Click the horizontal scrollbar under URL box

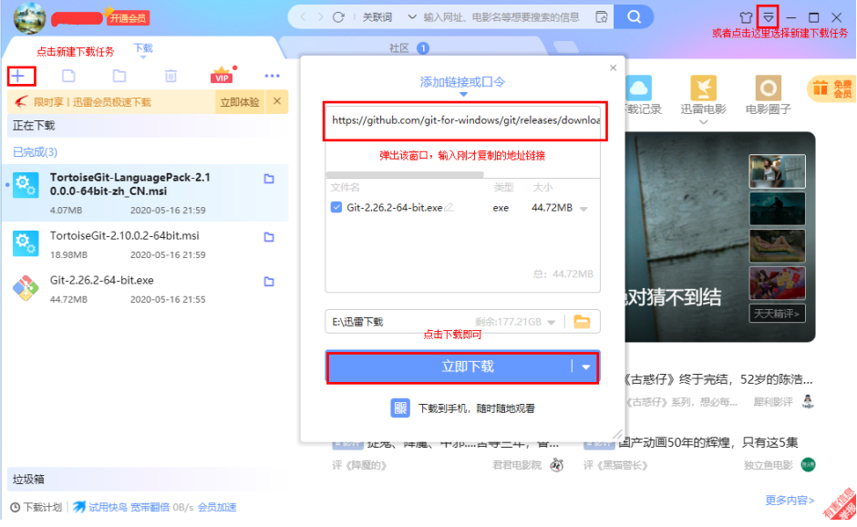coord(405,174)
